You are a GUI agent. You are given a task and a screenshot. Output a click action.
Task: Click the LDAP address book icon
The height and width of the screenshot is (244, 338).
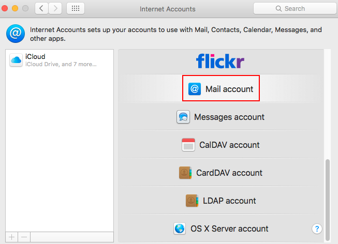point(192,201)
